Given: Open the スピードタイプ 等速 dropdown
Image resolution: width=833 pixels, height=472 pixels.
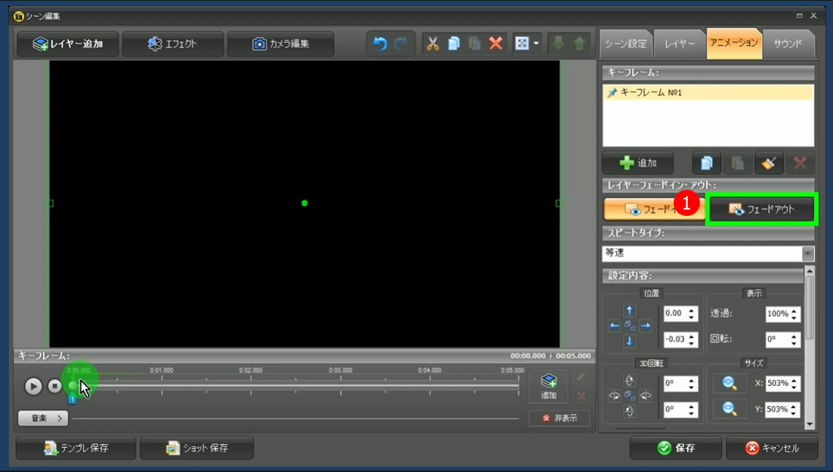Looking at the screenshot, I should pos(808,254).
